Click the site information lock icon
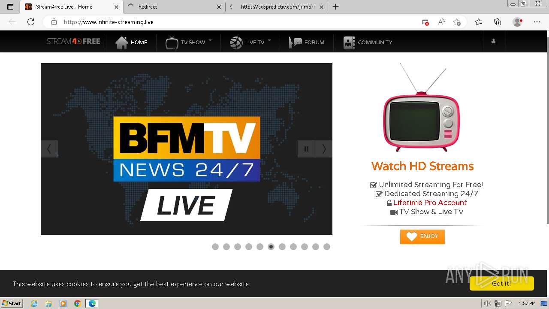Image resolution: width=549 pixels, height=309 pixels. [54, 22]
